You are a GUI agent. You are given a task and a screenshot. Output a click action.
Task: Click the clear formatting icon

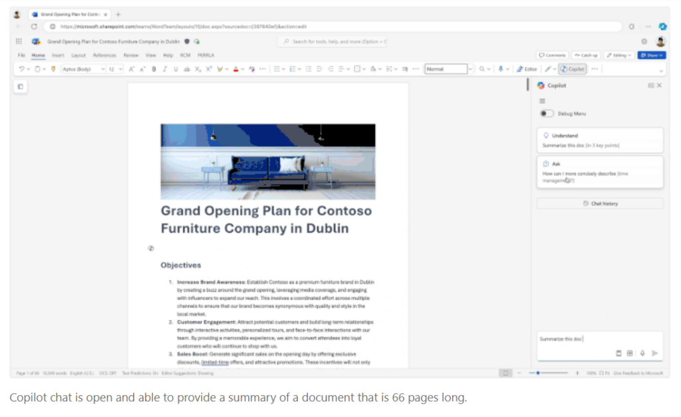[x=252, y=69]
